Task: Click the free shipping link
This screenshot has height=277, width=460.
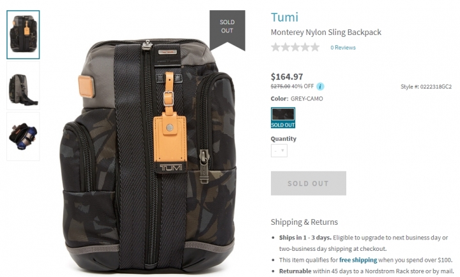Action: 358,260
